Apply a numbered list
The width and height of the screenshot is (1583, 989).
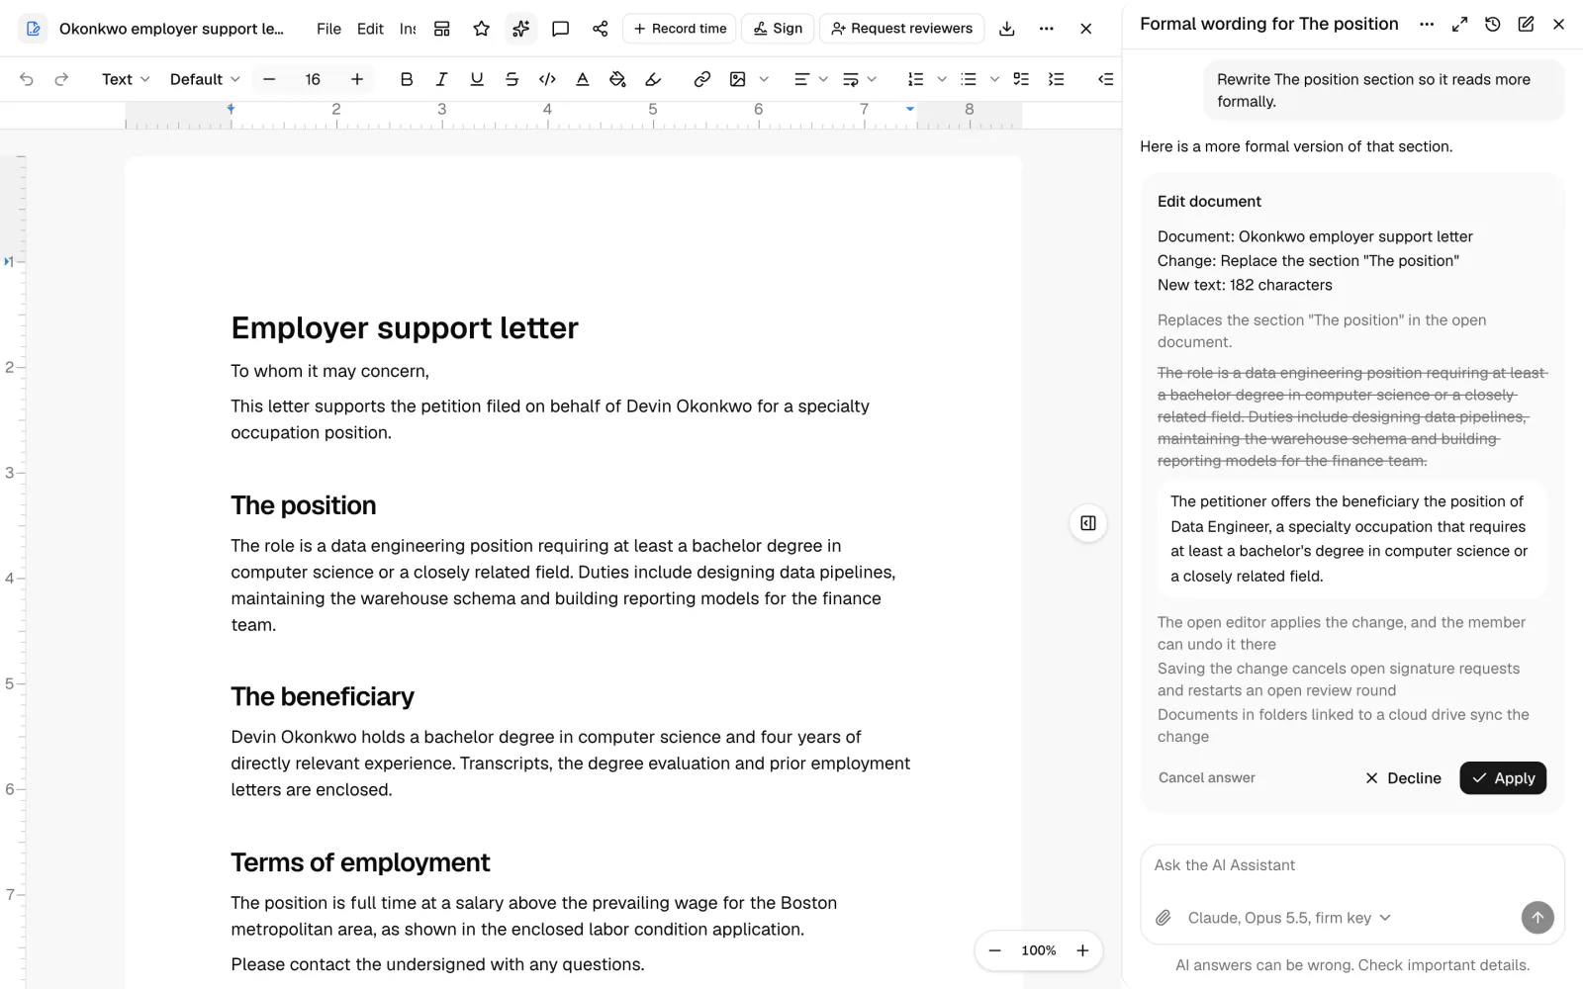tap(916, 79)
